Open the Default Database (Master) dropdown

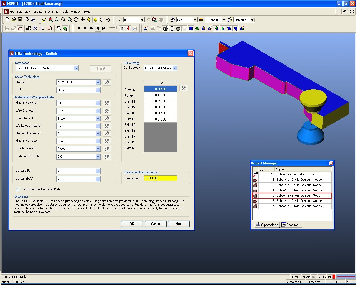coord(76,68)
